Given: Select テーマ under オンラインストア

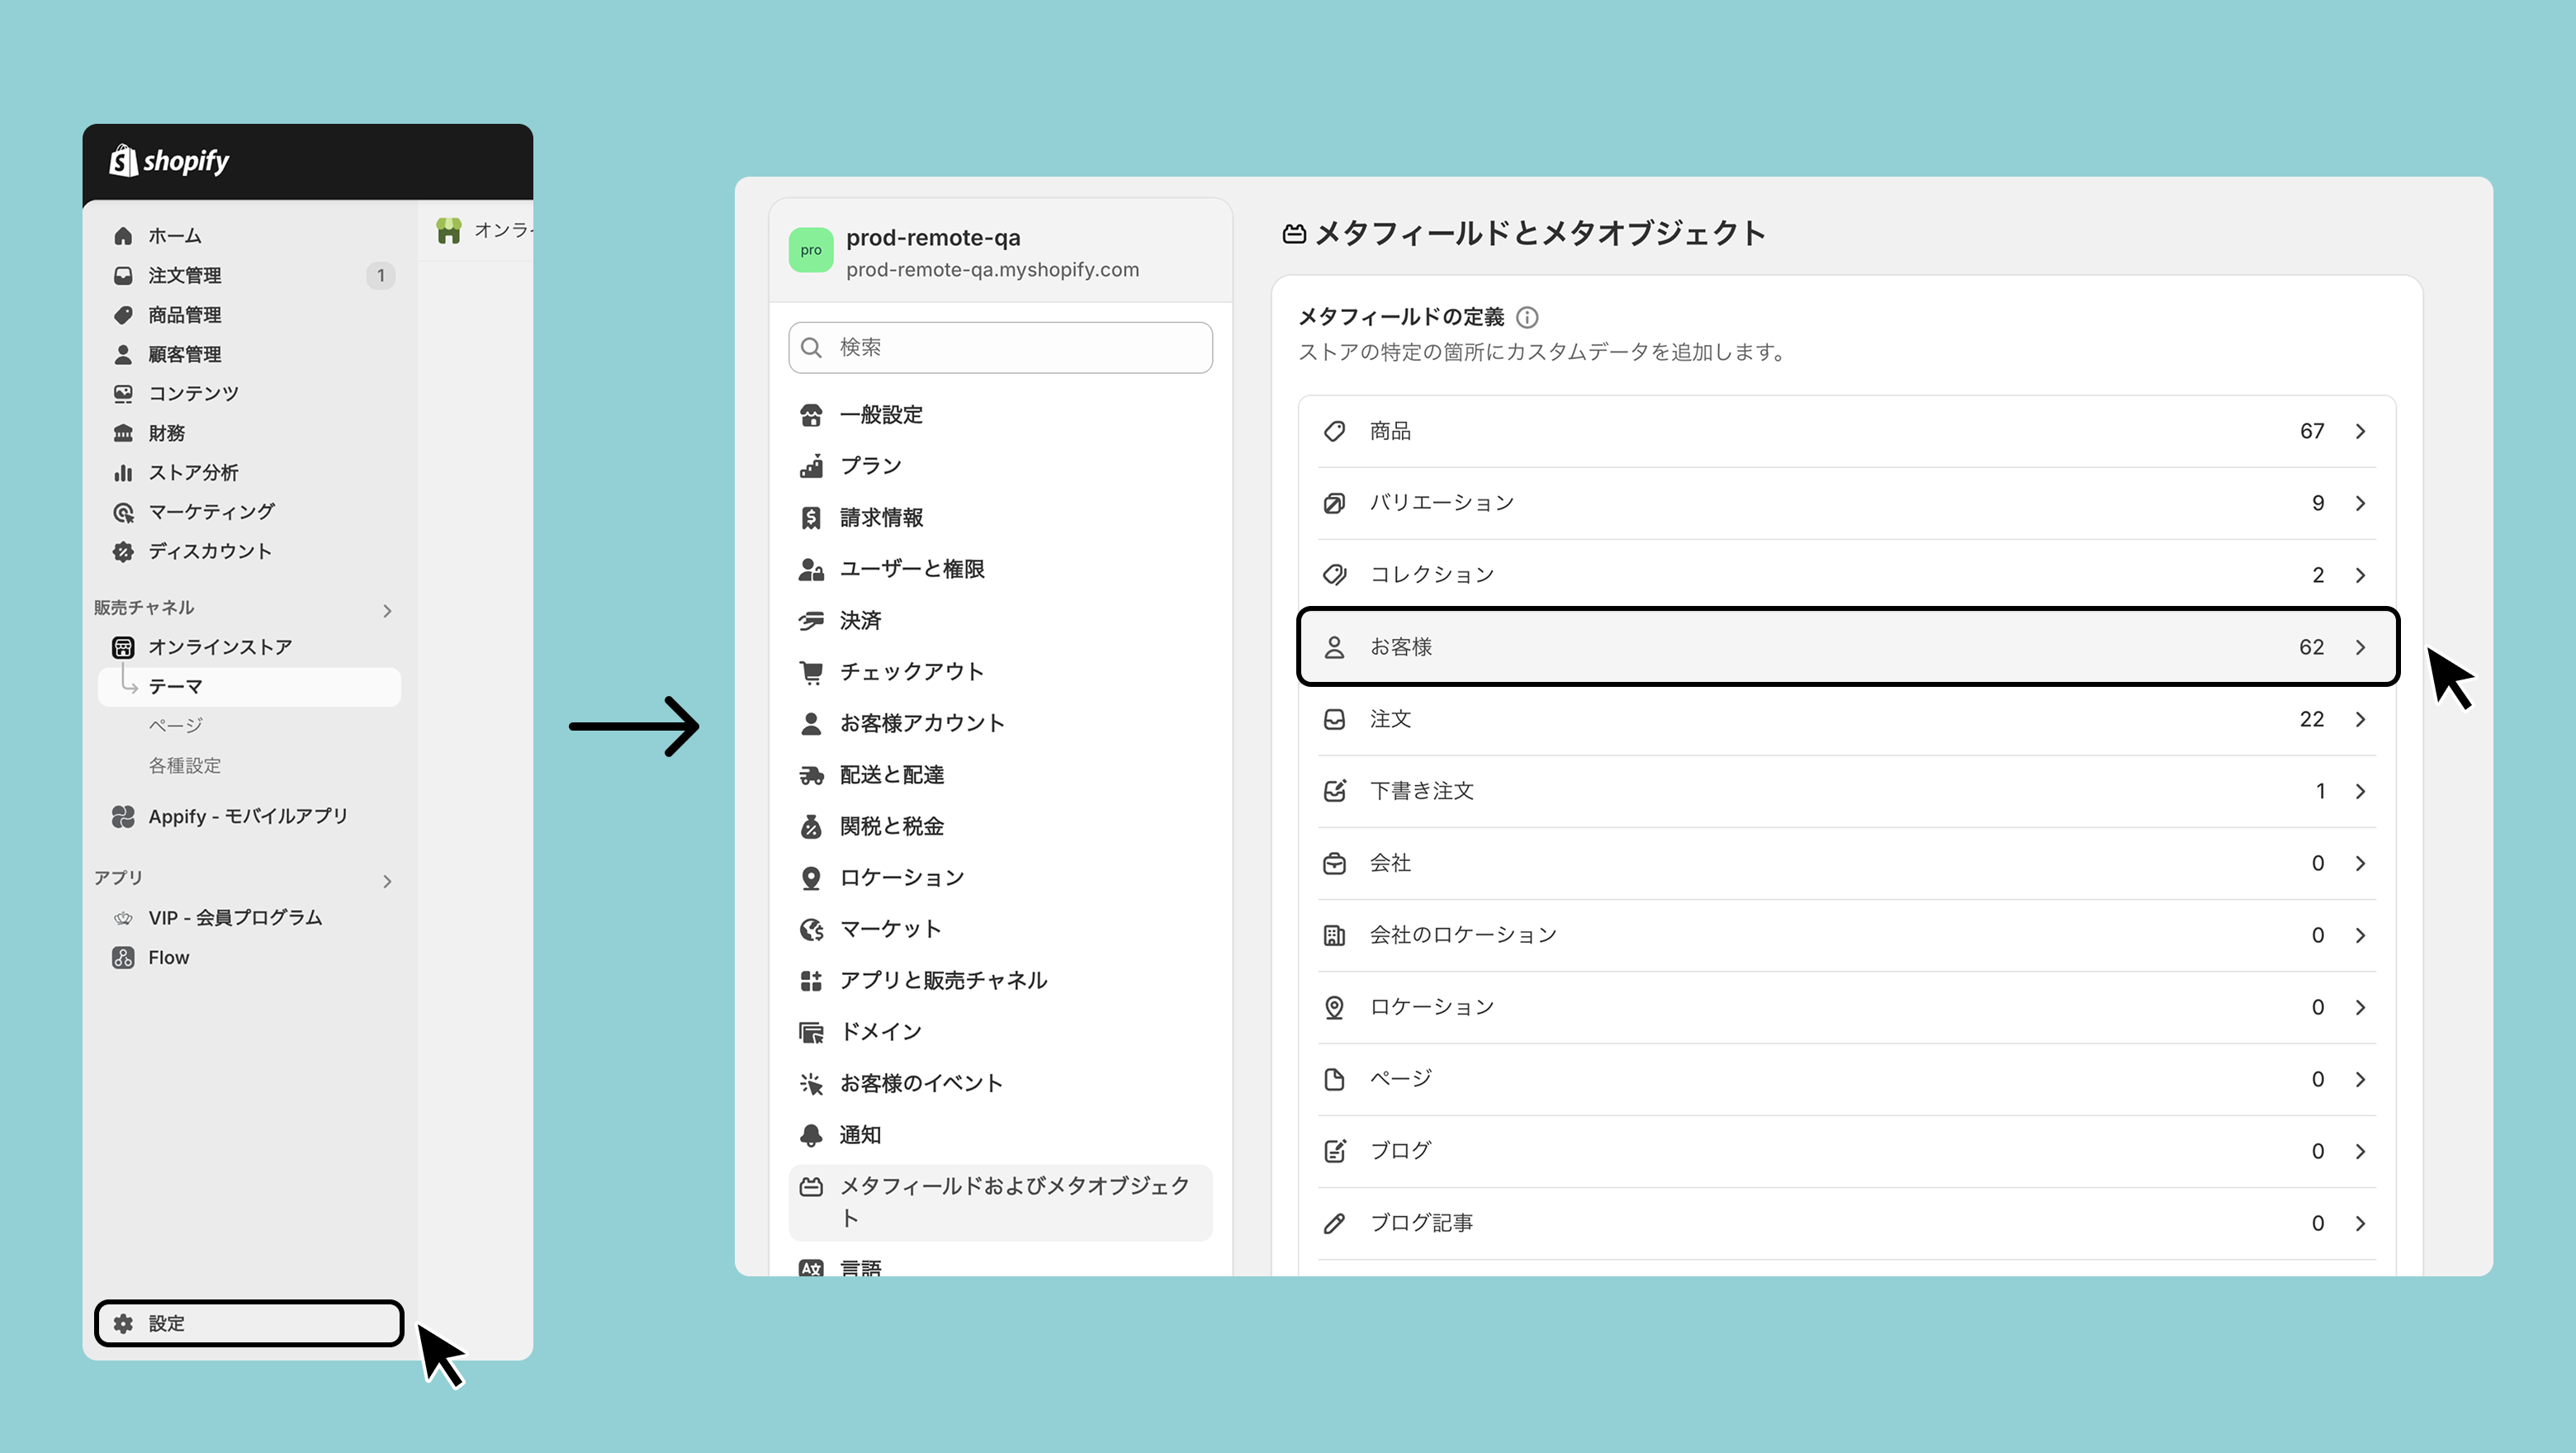Looking at the screenshot, I should click(176, 686).
